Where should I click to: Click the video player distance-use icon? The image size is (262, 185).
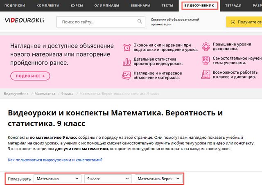206,74
